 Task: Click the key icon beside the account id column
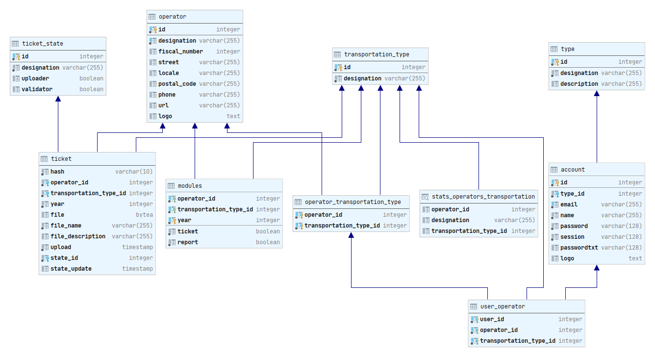click(554, 182)
